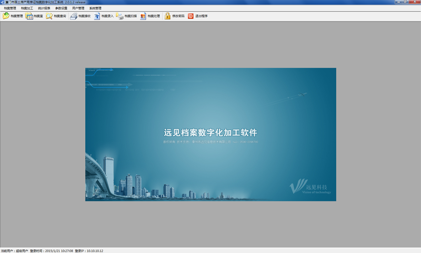Open the 档案扫描 archive scanning tool
This screenshot has width=421, height=253.
coord(126,16)
